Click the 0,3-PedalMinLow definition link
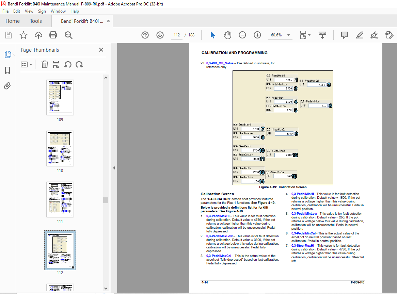 [304, 214]
